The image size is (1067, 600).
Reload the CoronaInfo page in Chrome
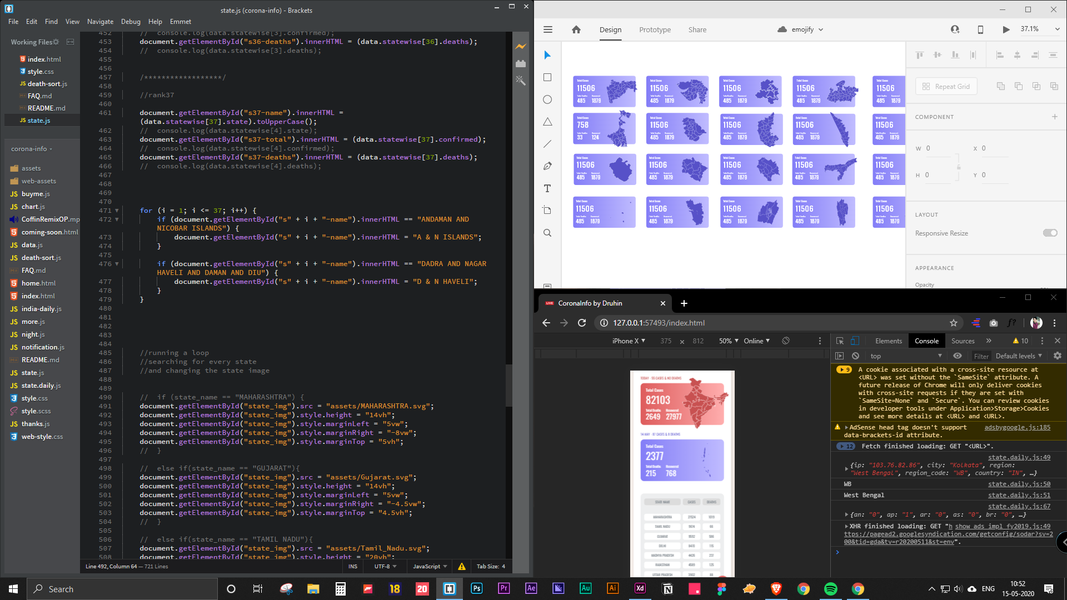(582, 323)
